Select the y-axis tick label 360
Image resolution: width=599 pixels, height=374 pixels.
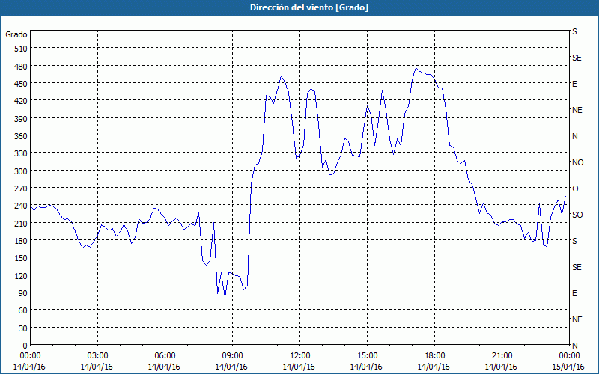pyautogui.click(x=21, y=137)
